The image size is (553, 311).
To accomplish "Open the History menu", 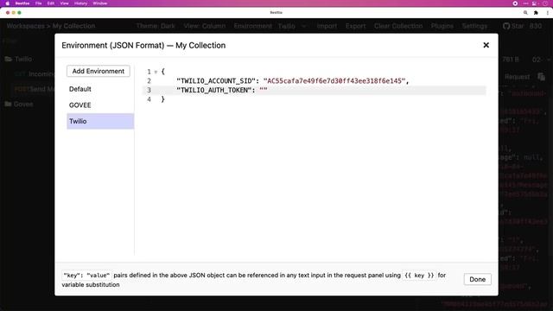I will tap(80, 3).
